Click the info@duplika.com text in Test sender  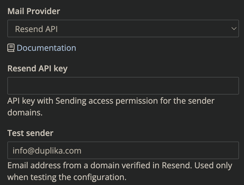click(47, 151)
